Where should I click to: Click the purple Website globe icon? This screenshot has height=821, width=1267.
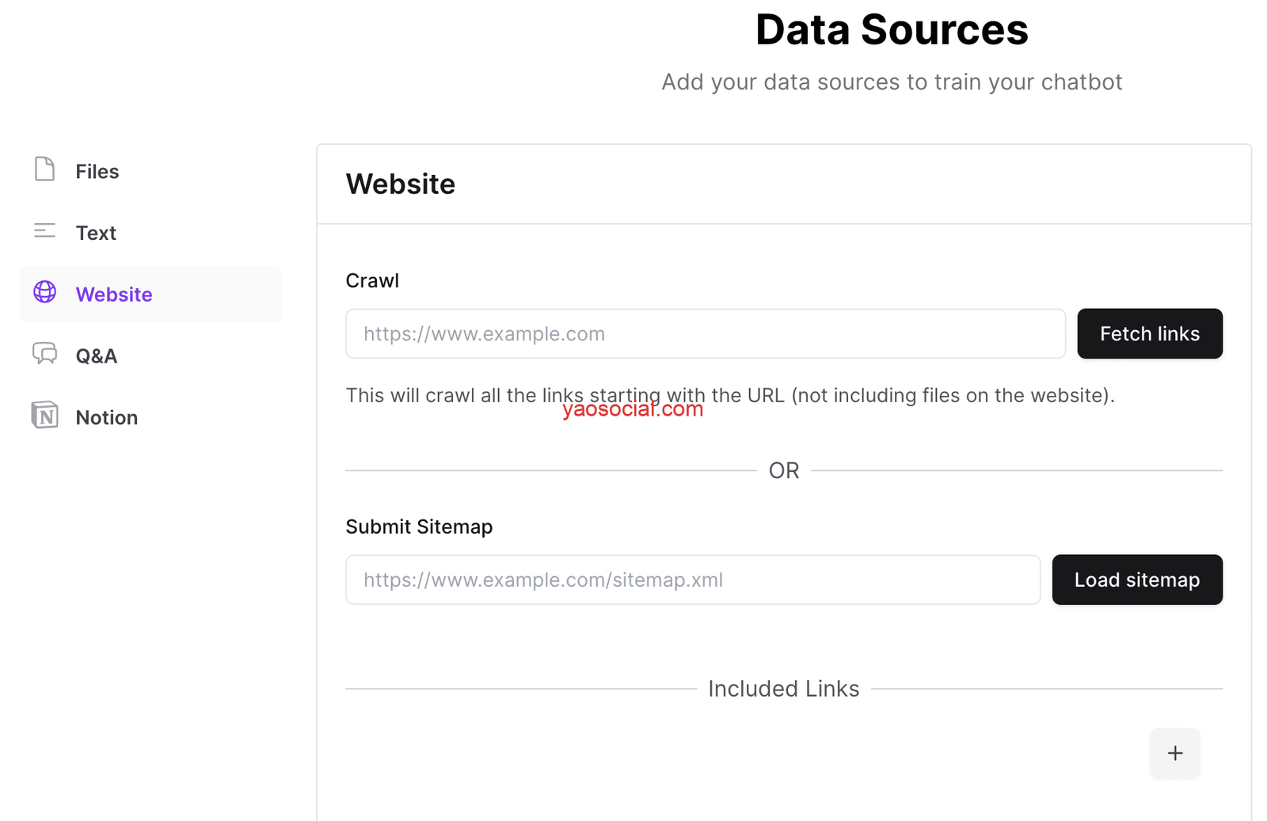(x=45, y=292)
